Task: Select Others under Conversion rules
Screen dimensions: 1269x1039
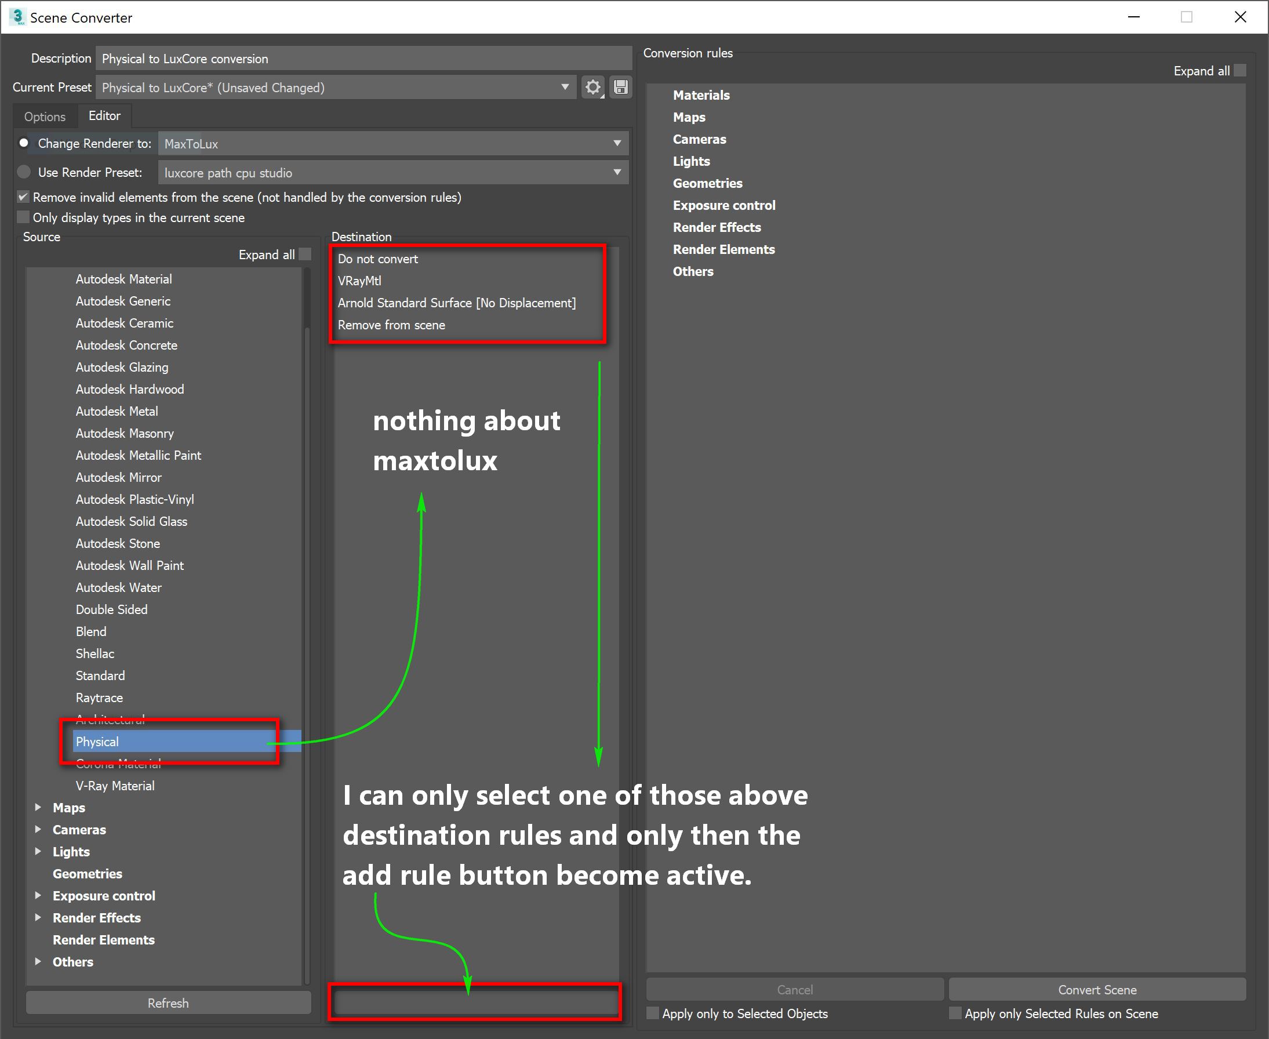Action: pyautogui.click(x=693, y=271)
